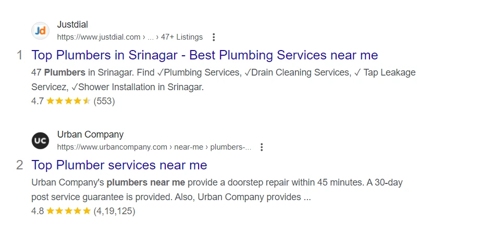The image size is (494, 234).
Task: Click the justdial.com URL text
Action: pos(98,37)
